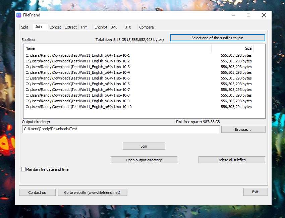Image resolution: width=285 pixels, height=218 pixels.
Task: Select subfile row iso-10-2
Action: tap(138, 61)
